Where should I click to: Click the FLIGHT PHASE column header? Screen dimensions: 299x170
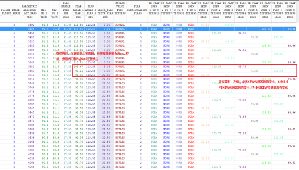[10, 11]
